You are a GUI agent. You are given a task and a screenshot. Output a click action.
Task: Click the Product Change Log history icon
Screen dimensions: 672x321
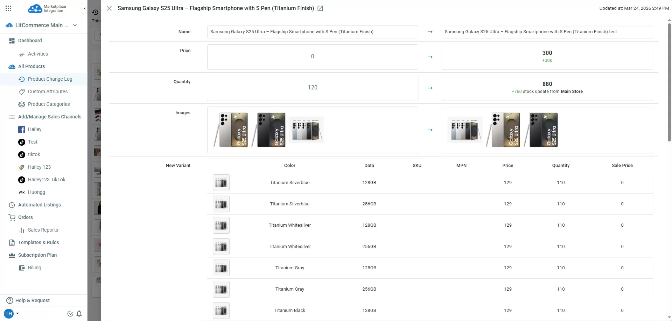point(22,79)
